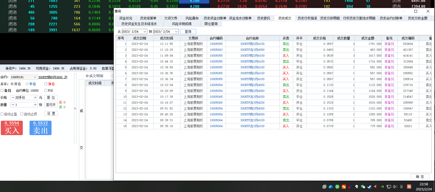Open contract code 10005181 dropdown
The width and height of the screenshot is (435, 192).
[x=35, y=77]
